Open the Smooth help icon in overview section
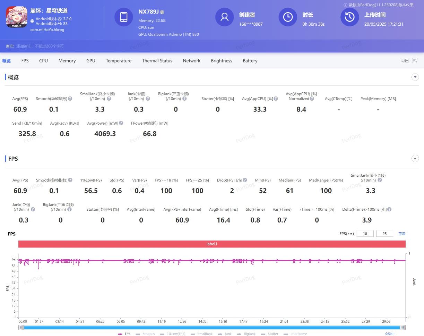Image resolution: width=424 pixels, height=336 pixels. pos(70,99)
